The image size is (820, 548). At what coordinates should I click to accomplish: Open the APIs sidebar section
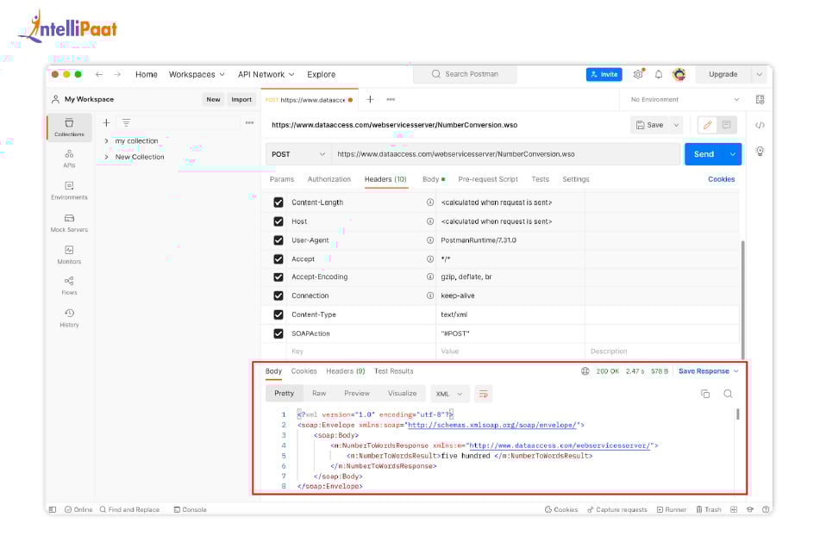(69, 159)
